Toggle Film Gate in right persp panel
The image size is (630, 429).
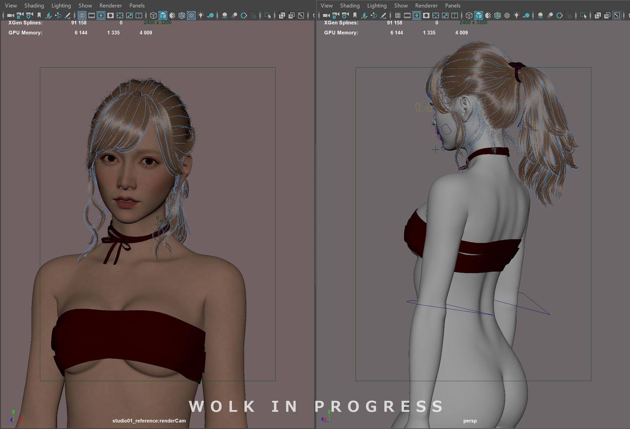407,15
